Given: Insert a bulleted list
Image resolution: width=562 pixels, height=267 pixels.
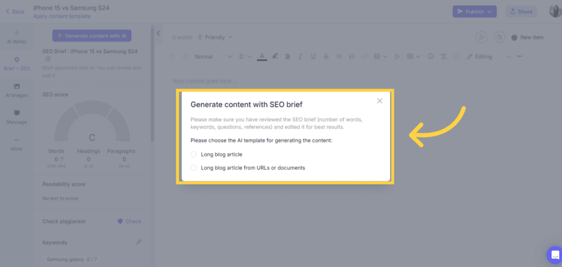Looking at the screenshot, I should [x=339, y=57].
